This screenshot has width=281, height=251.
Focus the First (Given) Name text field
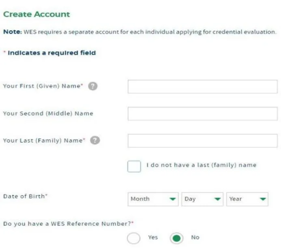pyautogui.click(x=203, y=87)
